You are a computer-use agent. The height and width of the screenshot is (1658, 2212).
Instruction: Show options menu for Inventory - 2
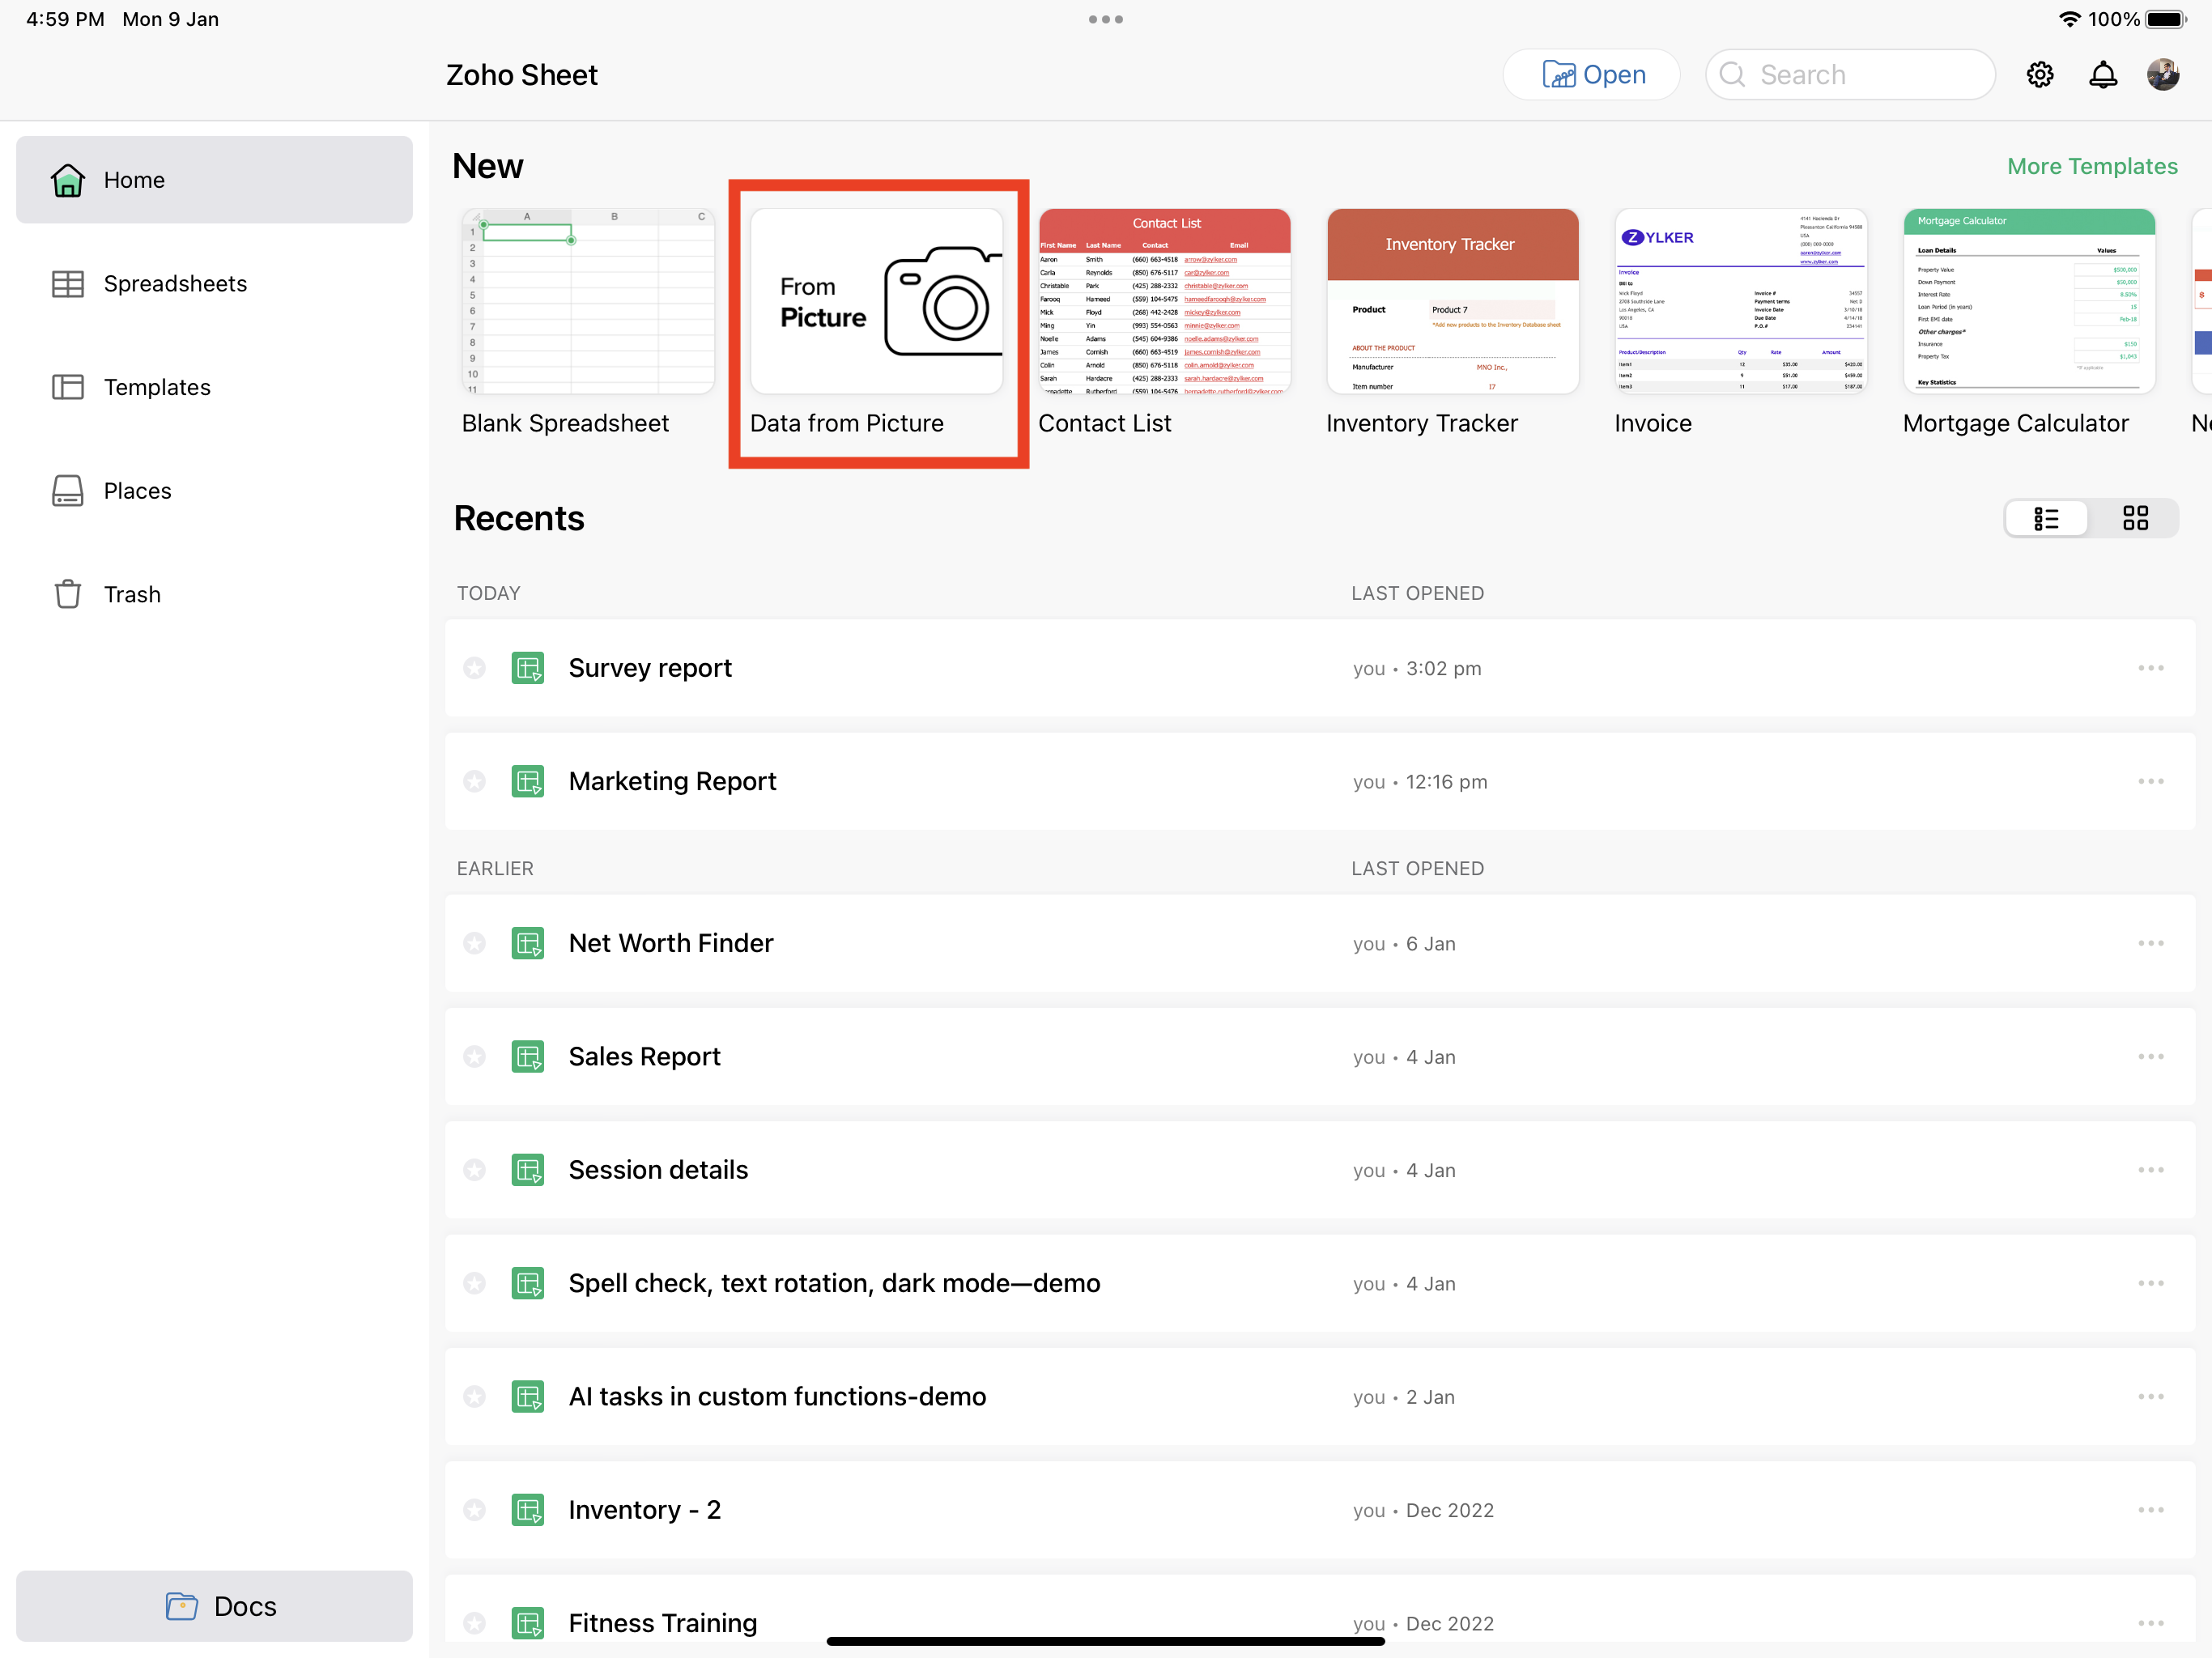click(2150, 1510)
